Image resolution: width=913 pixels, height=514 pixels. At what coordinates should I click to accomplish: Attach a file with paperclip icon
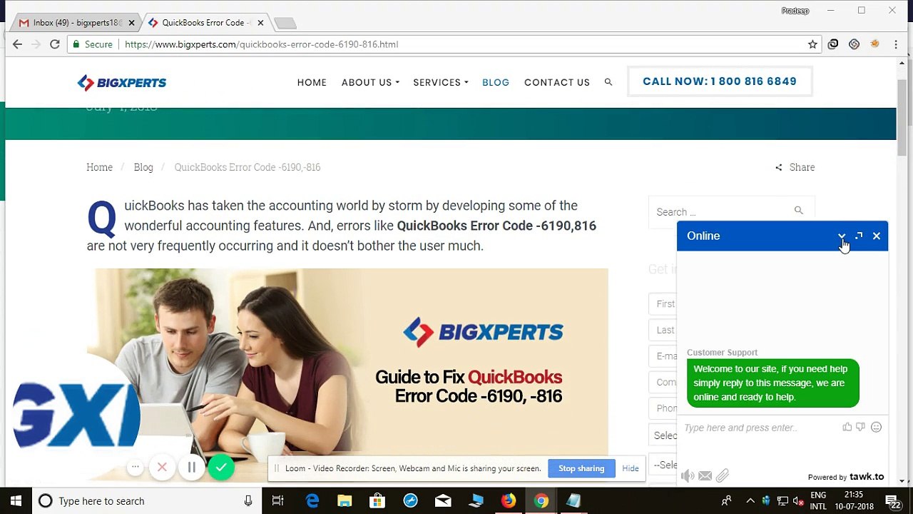tap(723, 475)
